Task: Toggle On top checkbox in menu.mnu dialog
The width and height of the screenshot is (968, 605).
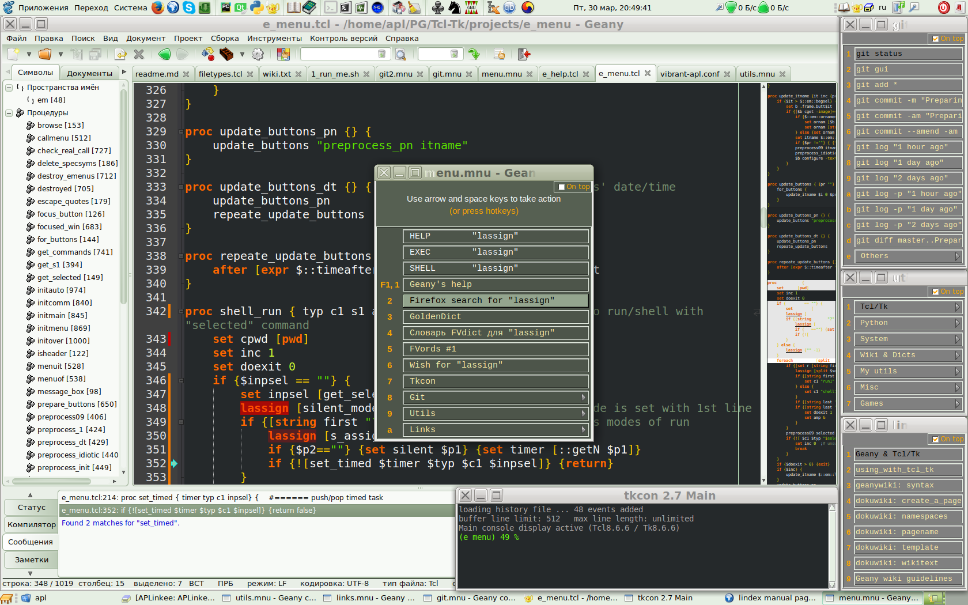Action: pos(562,187)
